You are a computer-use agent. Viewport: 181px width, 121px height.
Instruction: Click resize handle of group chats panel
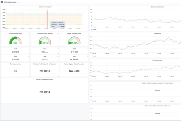(x=88, y=76)
